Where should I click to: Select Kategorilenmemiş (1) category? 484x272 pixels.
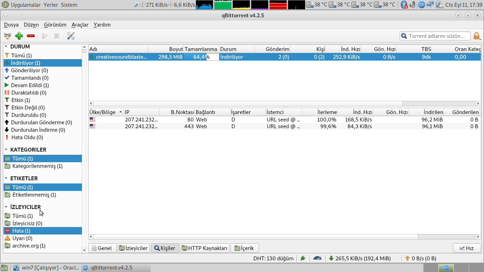[x=43, y=166]
